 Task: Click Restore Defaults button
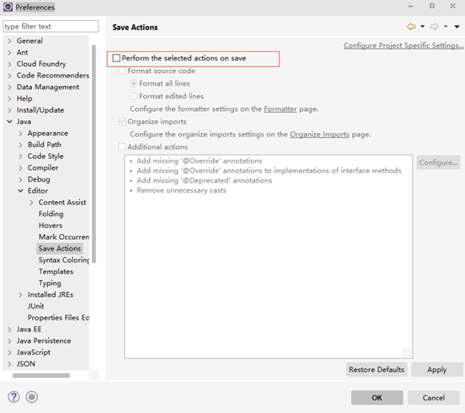tap(377, 369)
